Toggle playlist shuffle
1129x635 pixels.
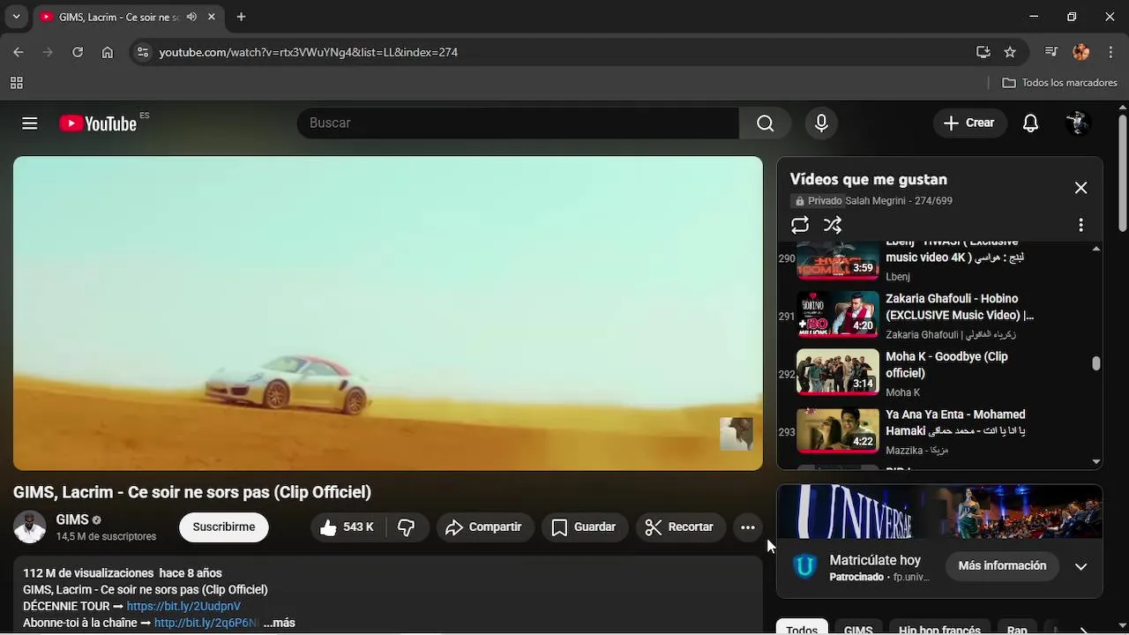pyautogui.click(x=833, y=225)
